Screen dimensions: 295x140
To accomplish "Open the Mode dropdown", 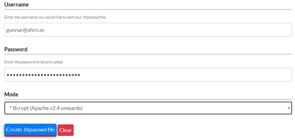I will click(148, 108).
